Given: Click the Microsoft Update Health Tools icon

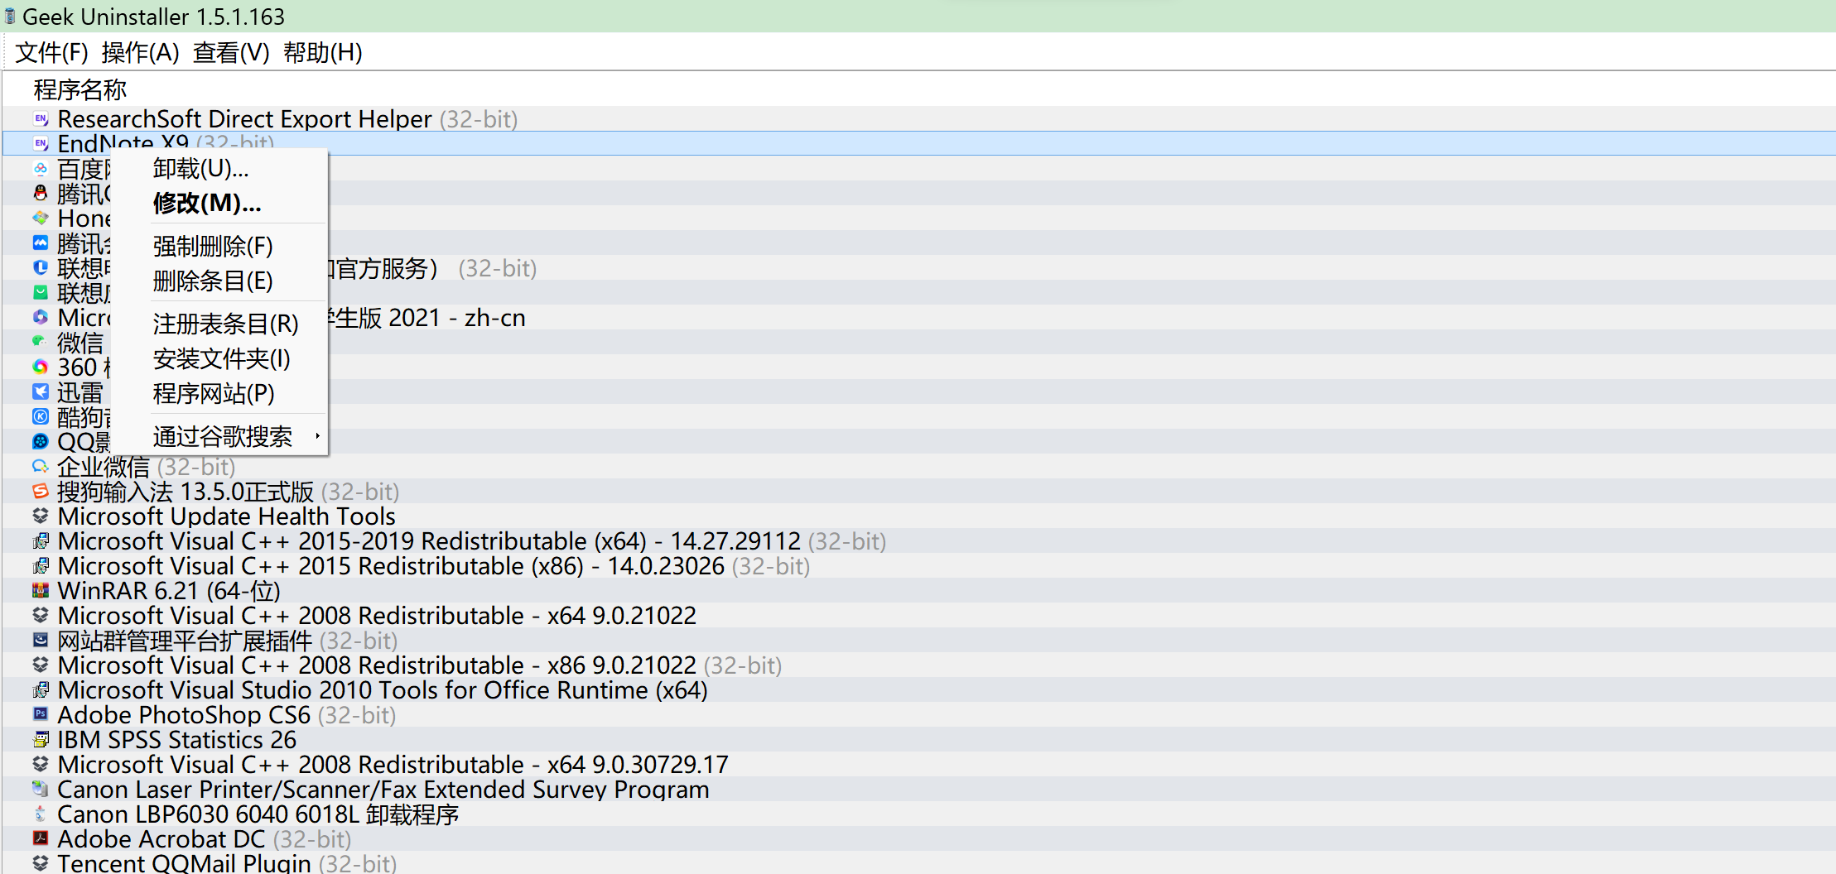Looking at the screenshot, I should [41, 516].
